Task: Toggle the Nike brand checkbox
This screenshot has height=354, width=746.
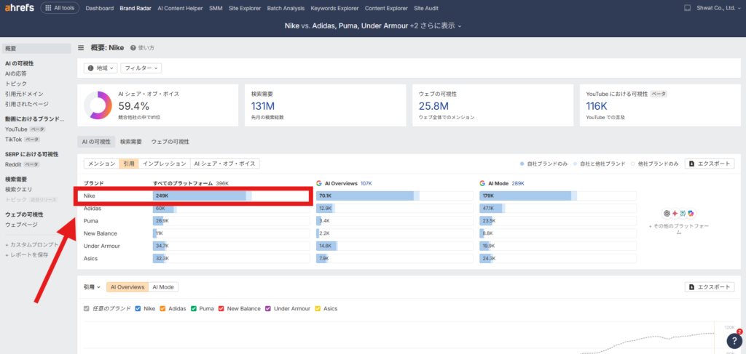Action: 138,308
